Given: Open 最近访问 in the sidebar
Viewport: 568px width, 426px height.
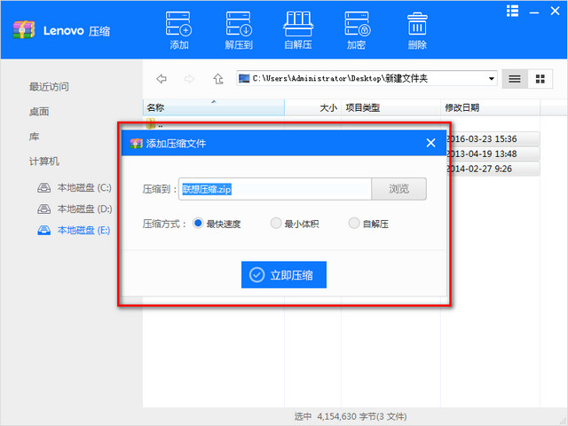Looking at the screenshot, I should pyautogui.click(x=49, y=87).
